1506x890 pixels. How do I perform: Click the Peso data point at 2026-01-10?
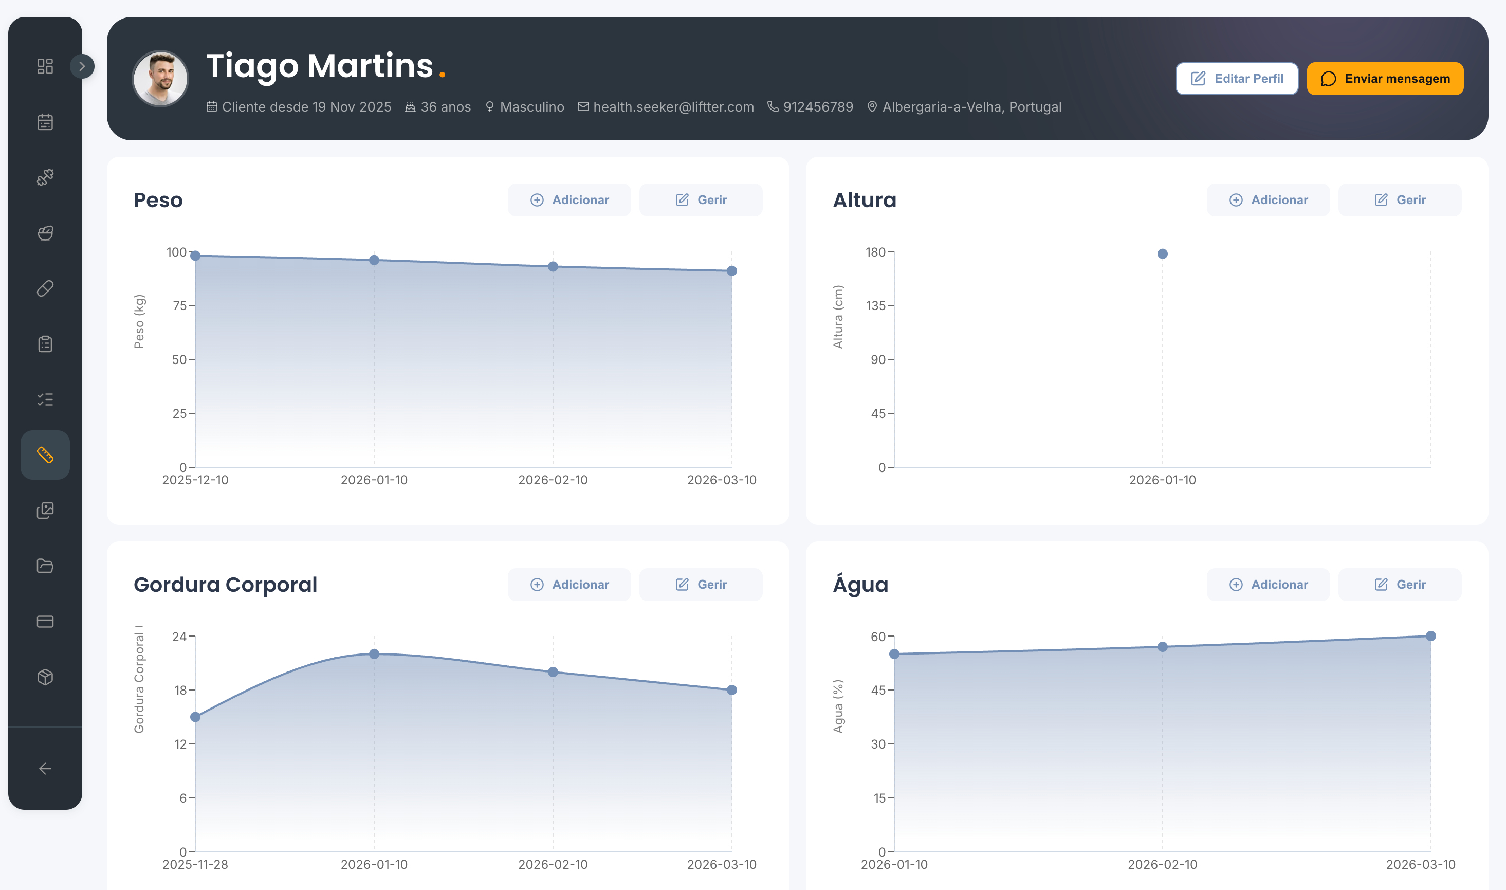[374, 260]
